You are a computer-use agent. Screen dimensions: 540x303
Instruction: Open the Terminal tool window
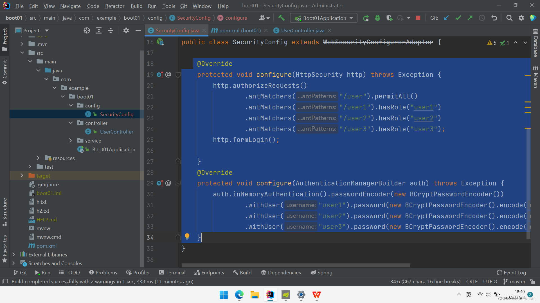[172, 272]
